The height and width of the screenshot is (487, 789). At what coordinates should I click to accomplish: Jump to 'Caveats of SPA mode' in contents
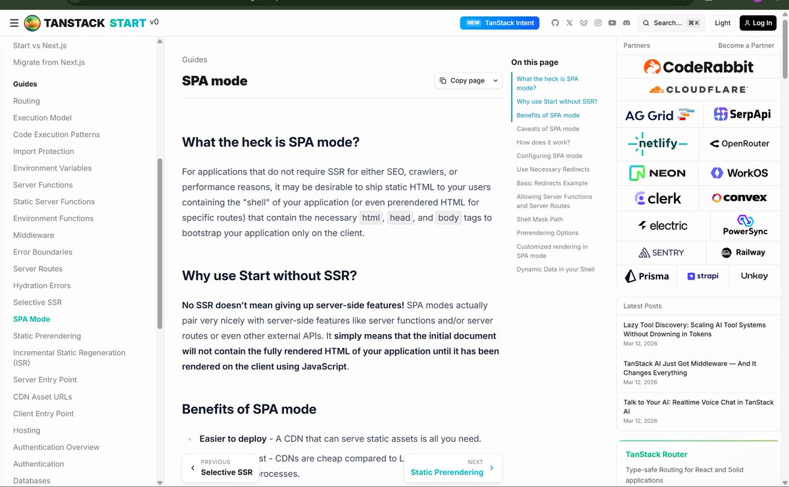coord(548,129)
